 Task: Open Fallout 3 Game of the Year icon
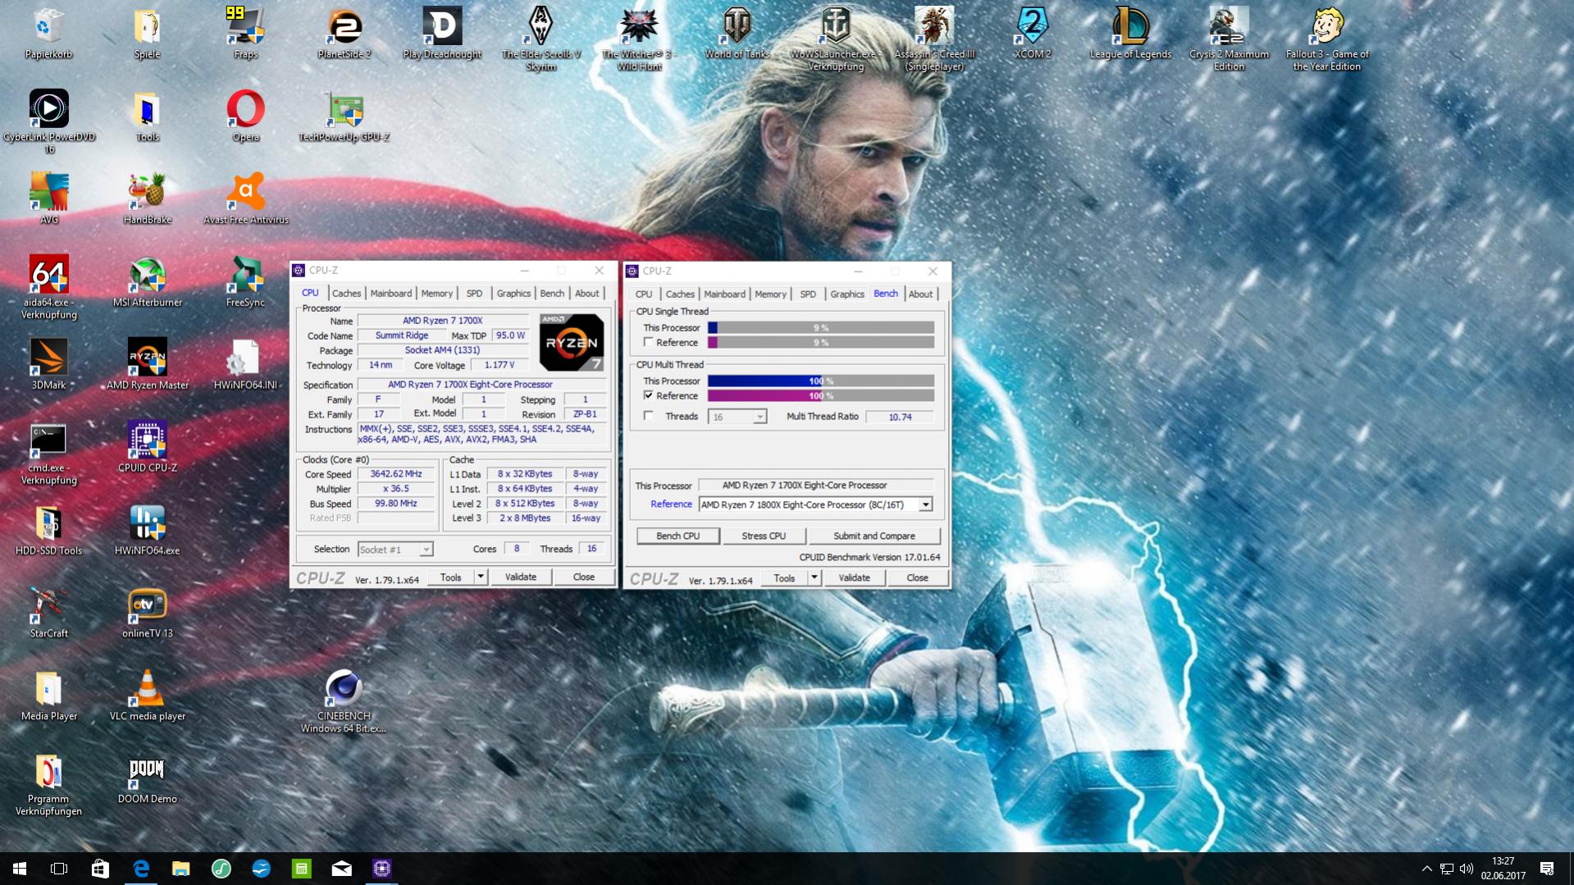[1327, 39]
